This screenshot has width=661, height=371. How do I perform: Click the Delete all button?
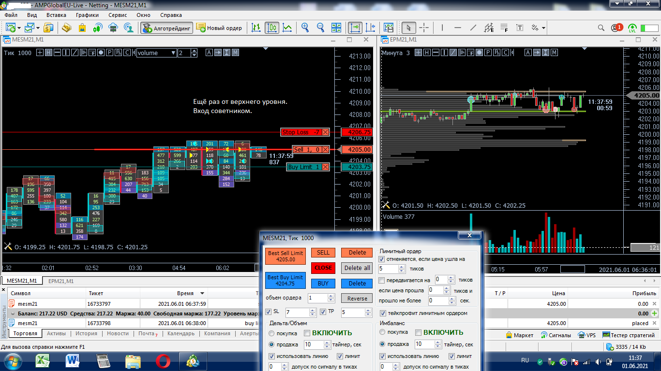(357, 268)
